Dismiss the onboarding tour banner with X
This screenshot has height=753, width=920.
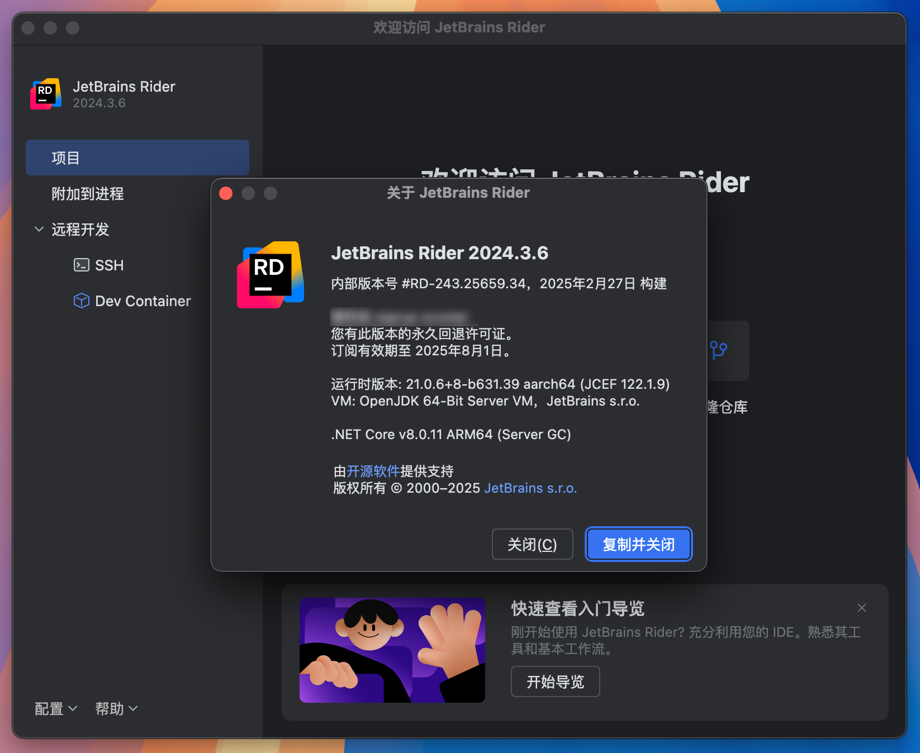(x=861, y=608)
